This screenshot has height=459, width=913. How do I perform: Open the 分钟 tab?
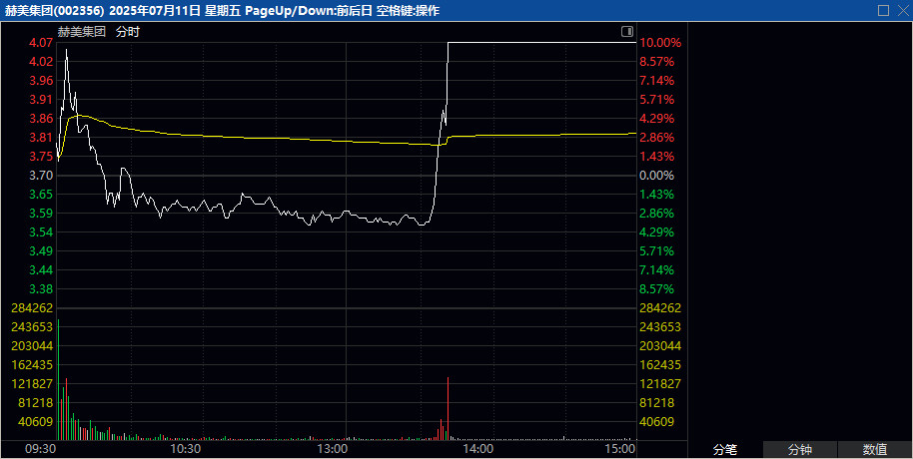click(x=799, y=450)
